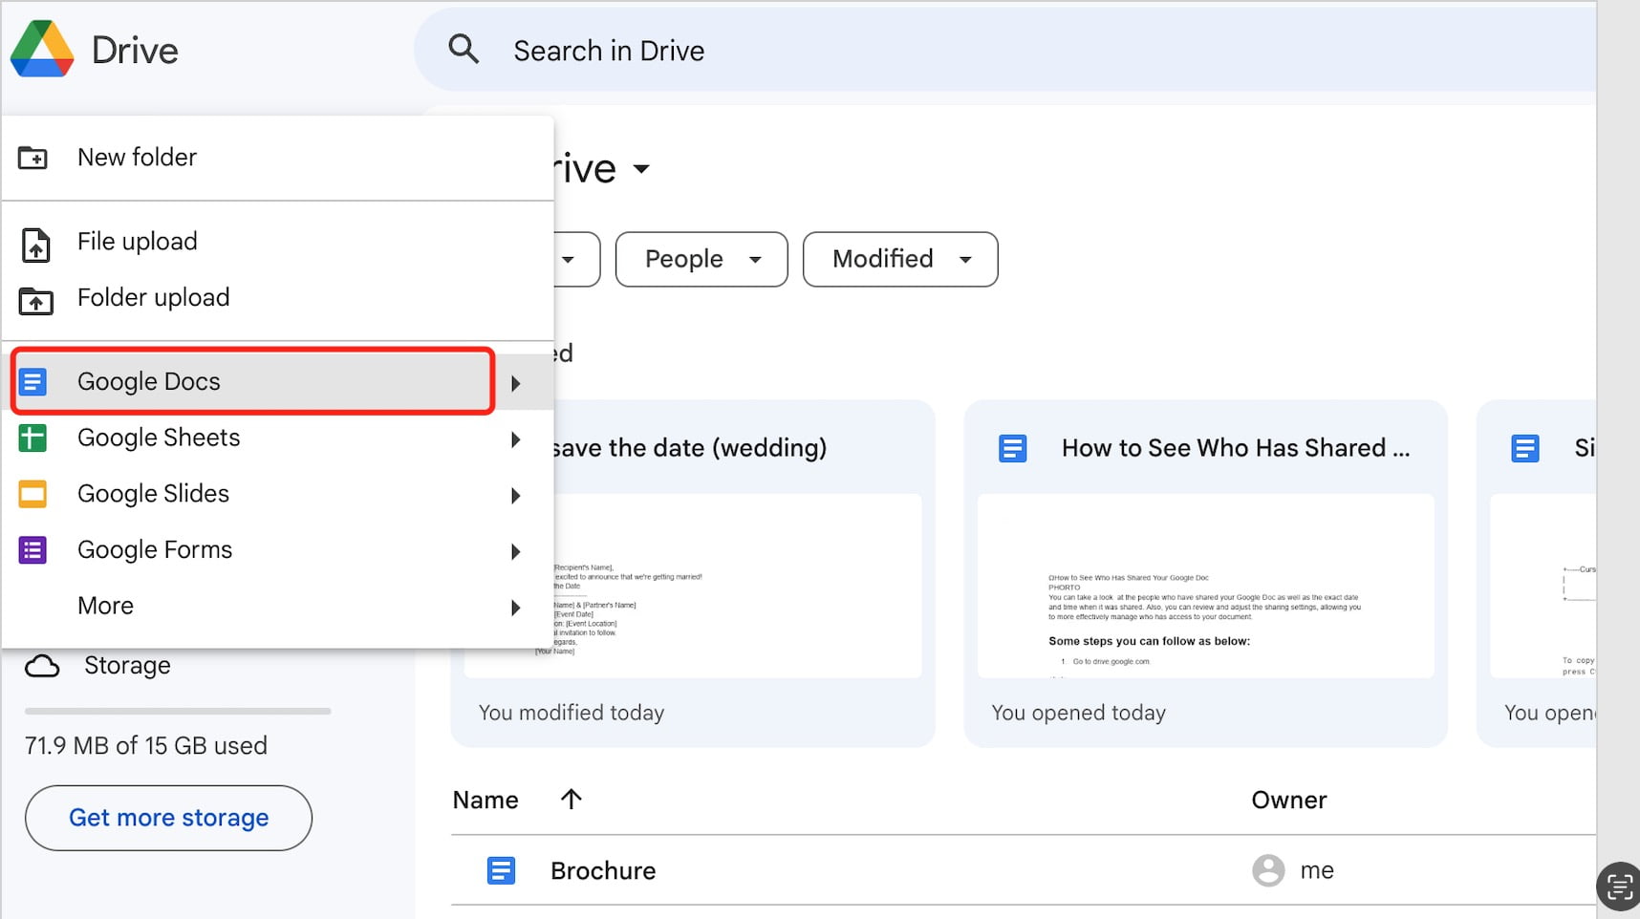This screenshot has width=1640, height=919.
Task: Click the Search in Drive field
Action: click(x=1003, y=50)
